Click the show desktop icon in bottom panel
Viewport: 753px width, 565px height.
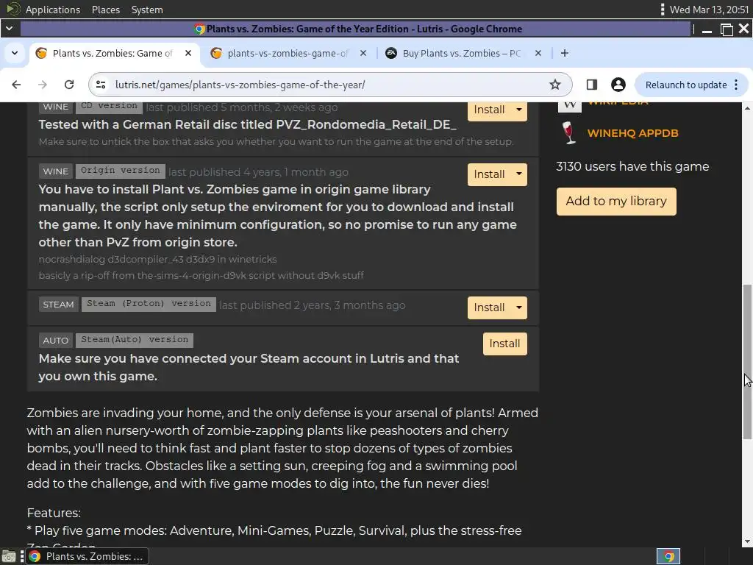[9, 557]
